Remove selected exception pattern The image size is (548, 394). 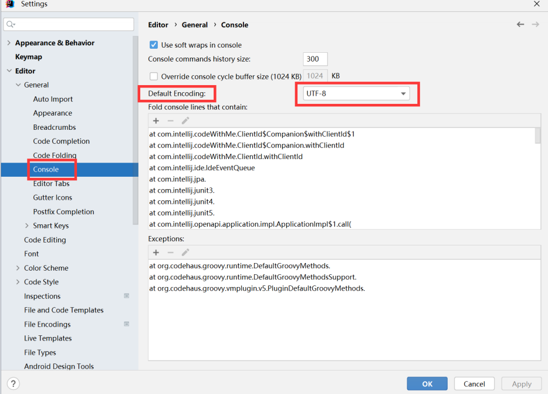click(171, 252)
